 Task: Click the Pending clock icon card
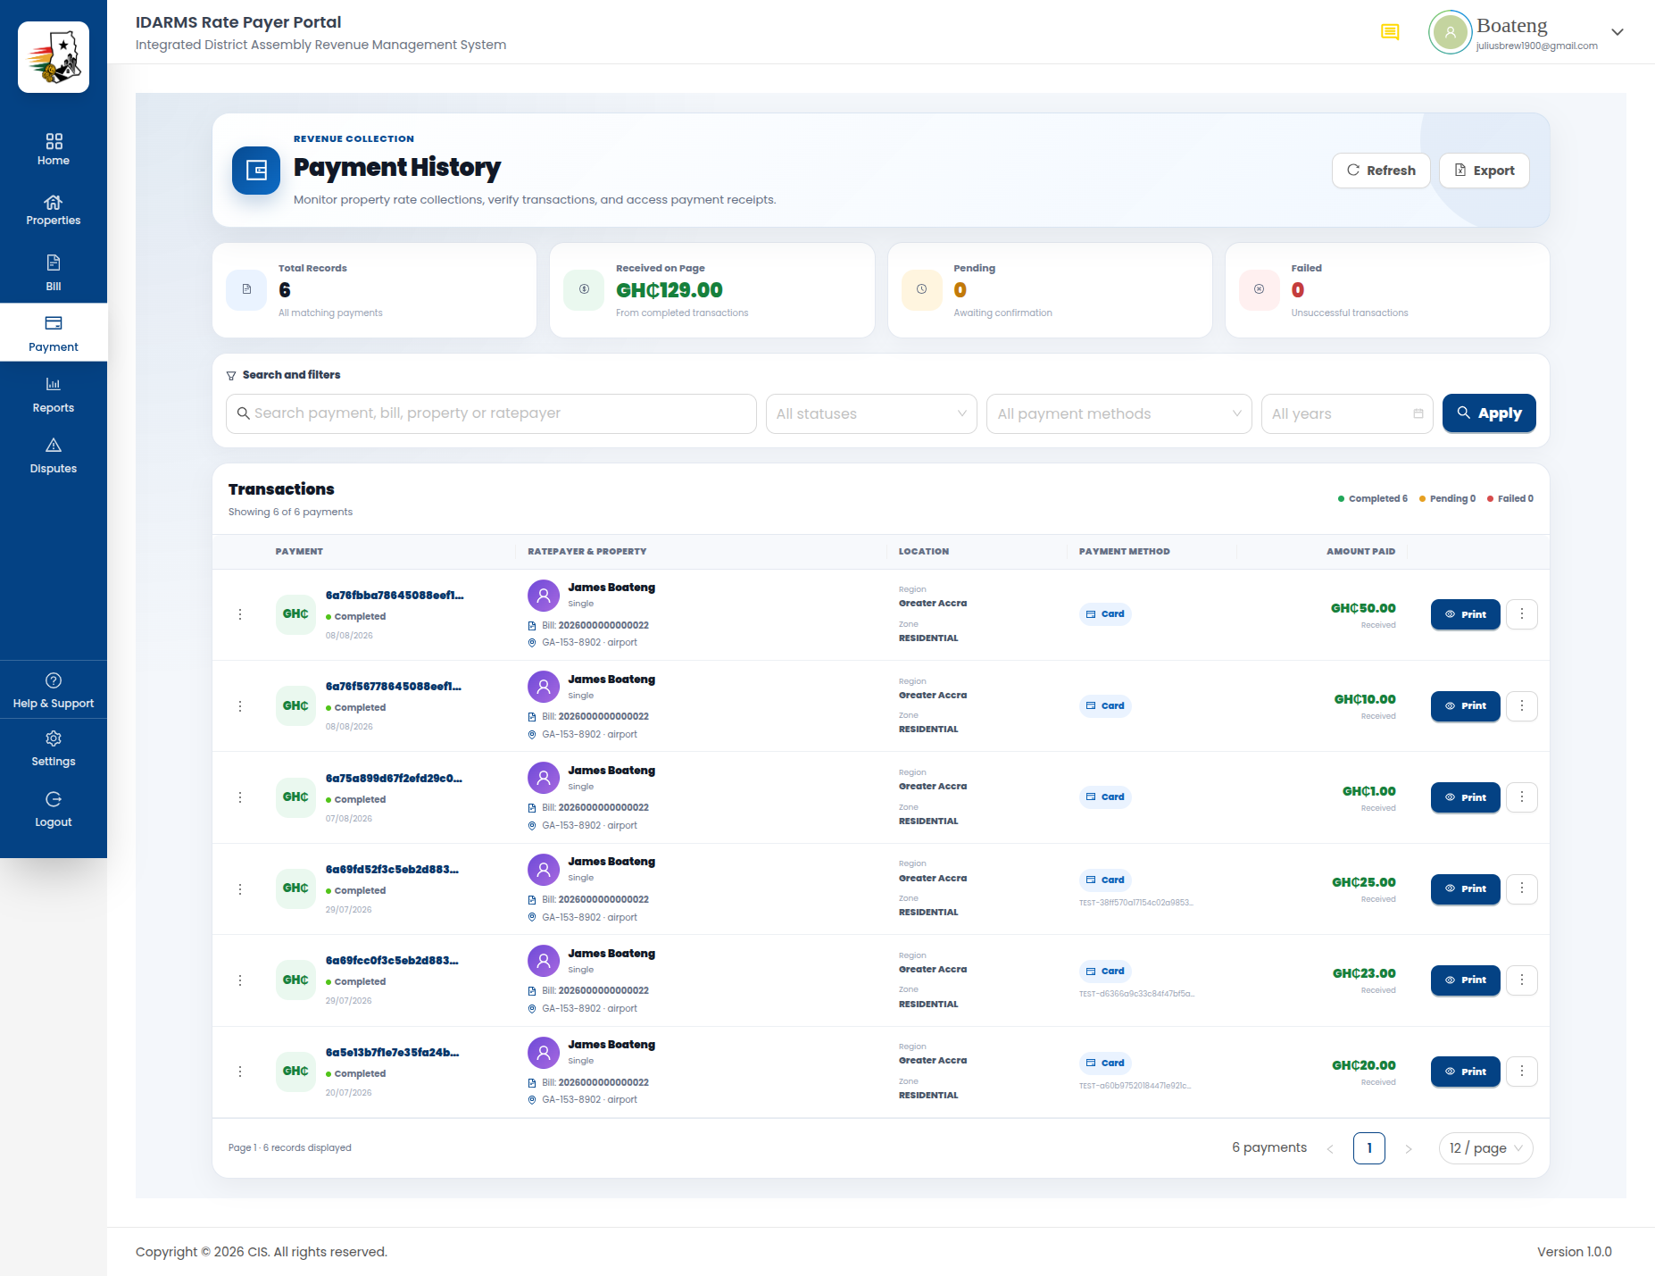(922, 289)
